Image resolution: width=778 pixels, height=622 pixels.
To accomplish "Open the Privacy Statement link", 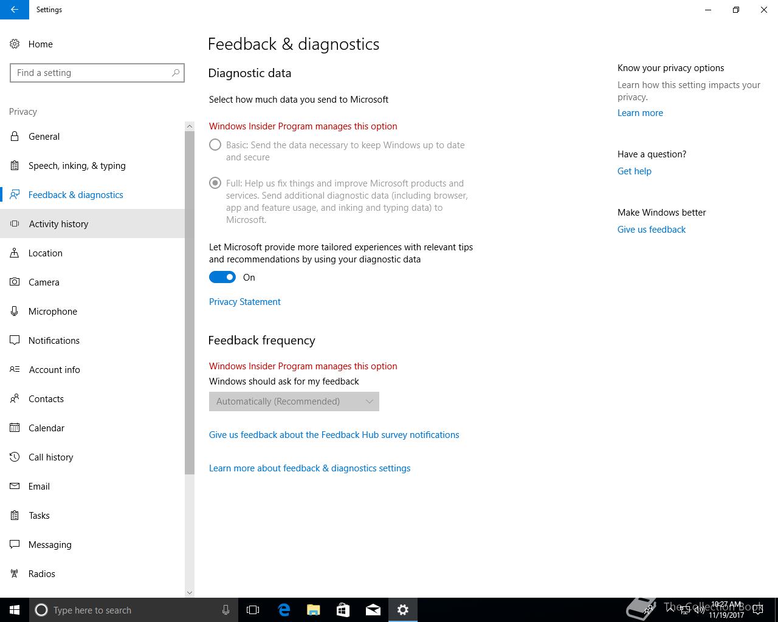I will click(245, 302).
